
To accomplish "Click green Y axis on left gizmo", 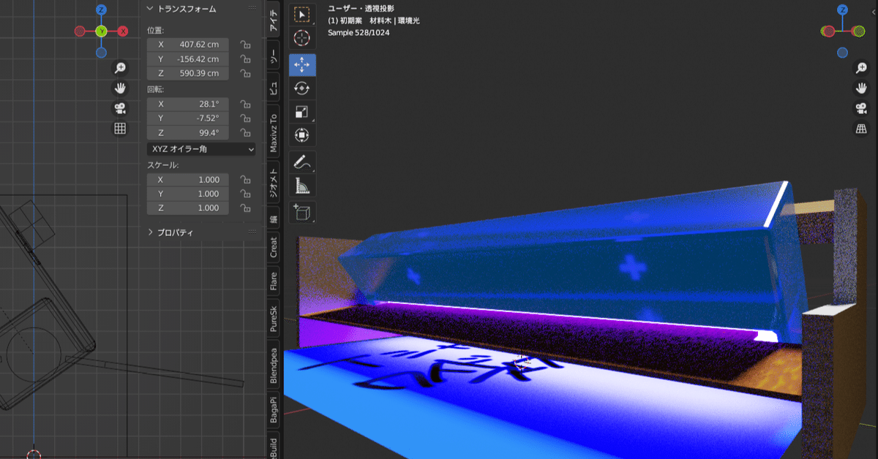I will pyautogui.click(x=101, y=31).
